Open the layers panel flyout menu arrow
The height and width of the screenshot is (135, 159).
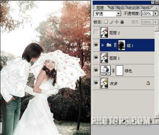[x=157, y=8]
